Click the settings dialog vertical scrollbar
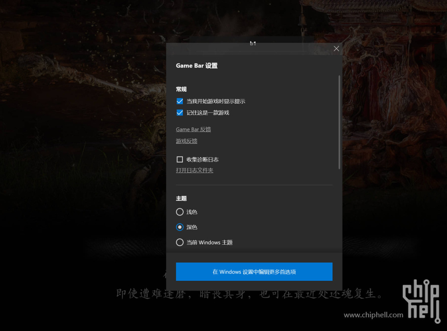Image resolution: width=447 pixels, height=331 pixels. click(x=339, y=122)
